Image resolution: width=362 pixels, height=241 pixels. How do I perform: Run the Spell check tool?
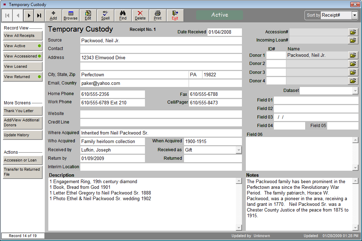click(x=105, y=15)
